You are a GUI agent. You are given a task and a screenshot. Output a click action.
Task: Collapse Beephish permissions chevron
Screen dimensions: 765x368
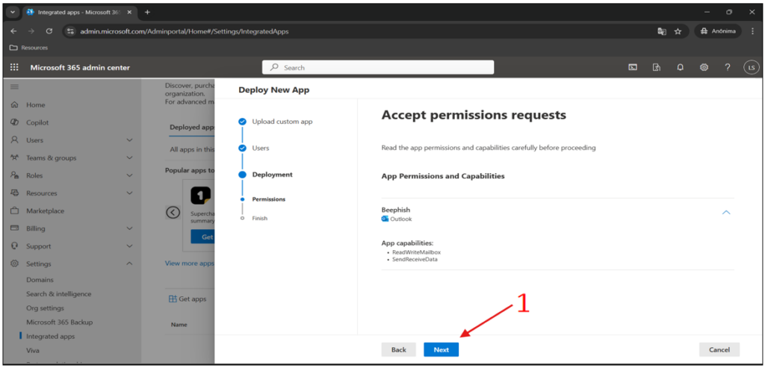coord(726,213)
